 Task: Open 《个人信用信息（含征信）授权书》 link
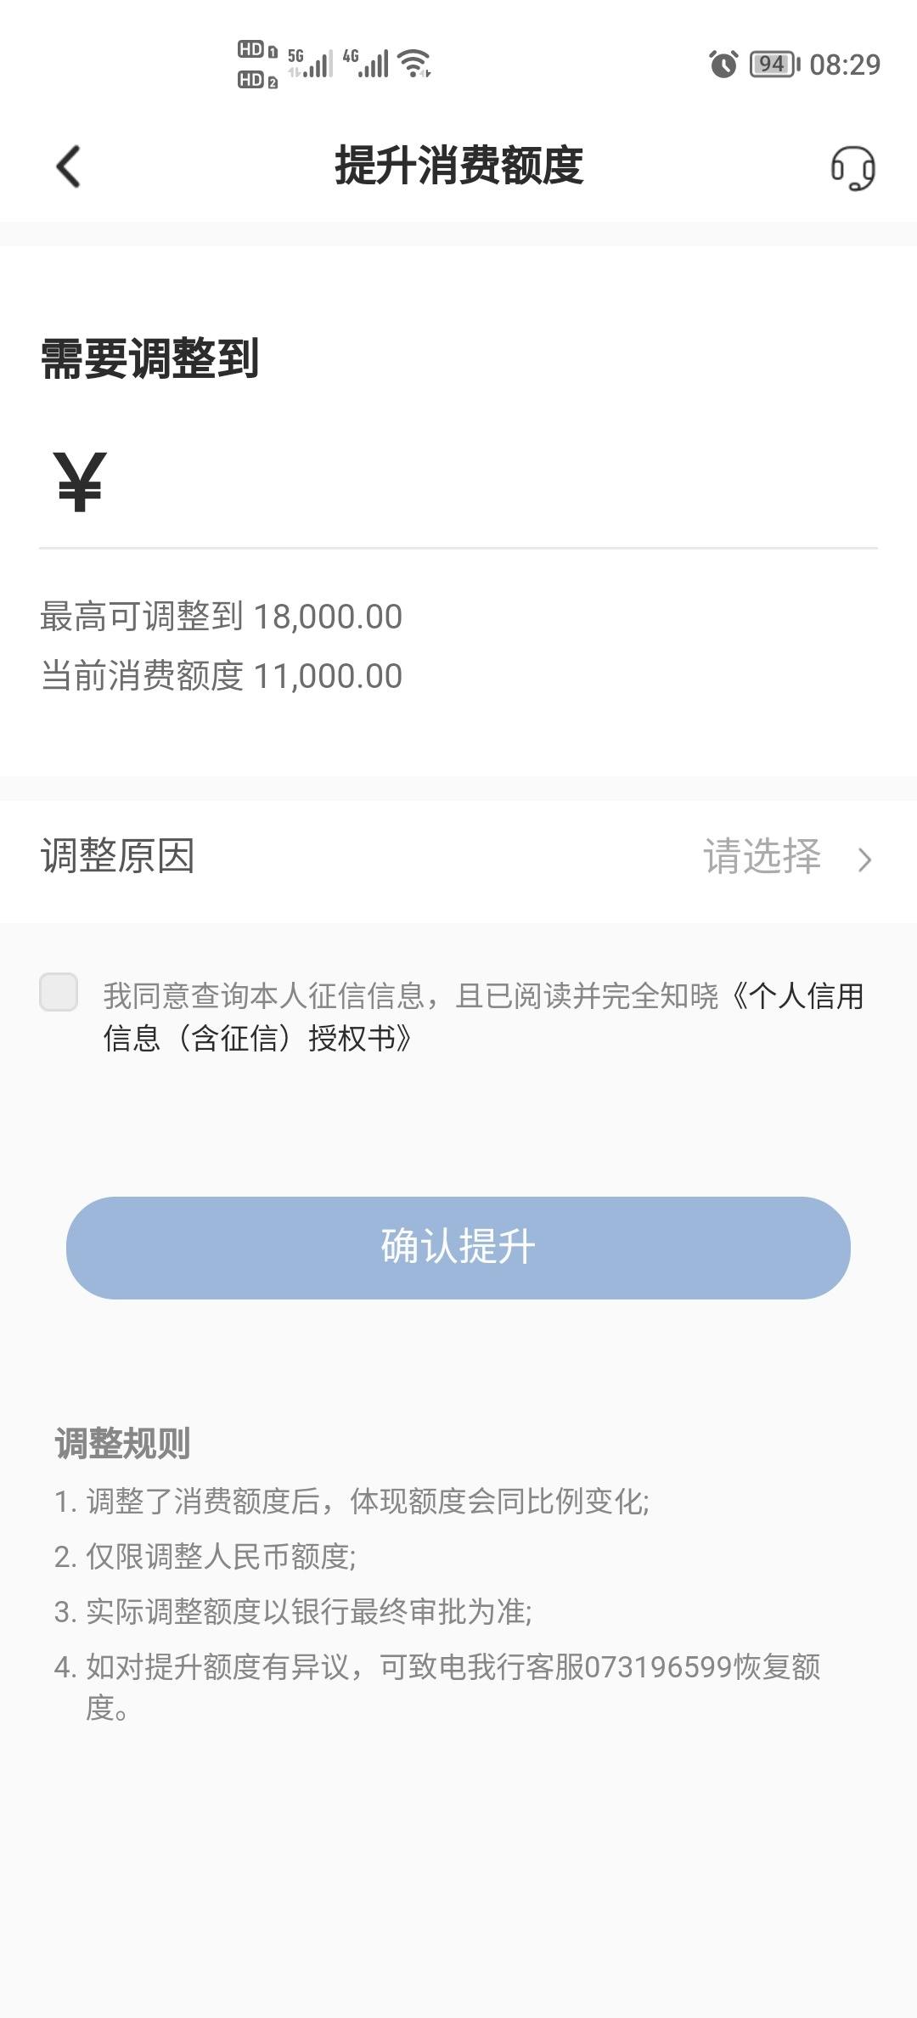[x=484, y=1017]
